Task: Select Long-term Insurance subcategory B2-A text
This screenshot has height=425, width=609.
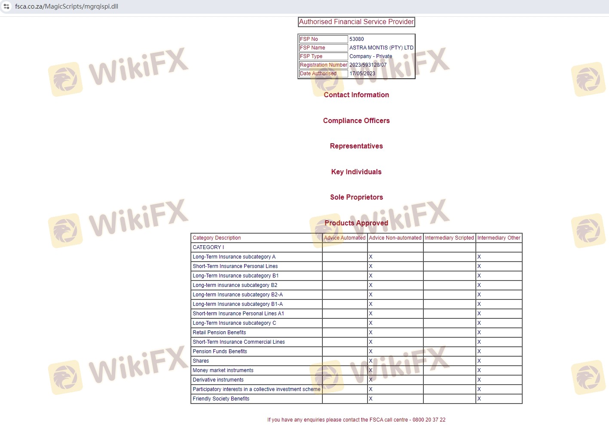Action: pyautogui.click(x=238, y=295)
